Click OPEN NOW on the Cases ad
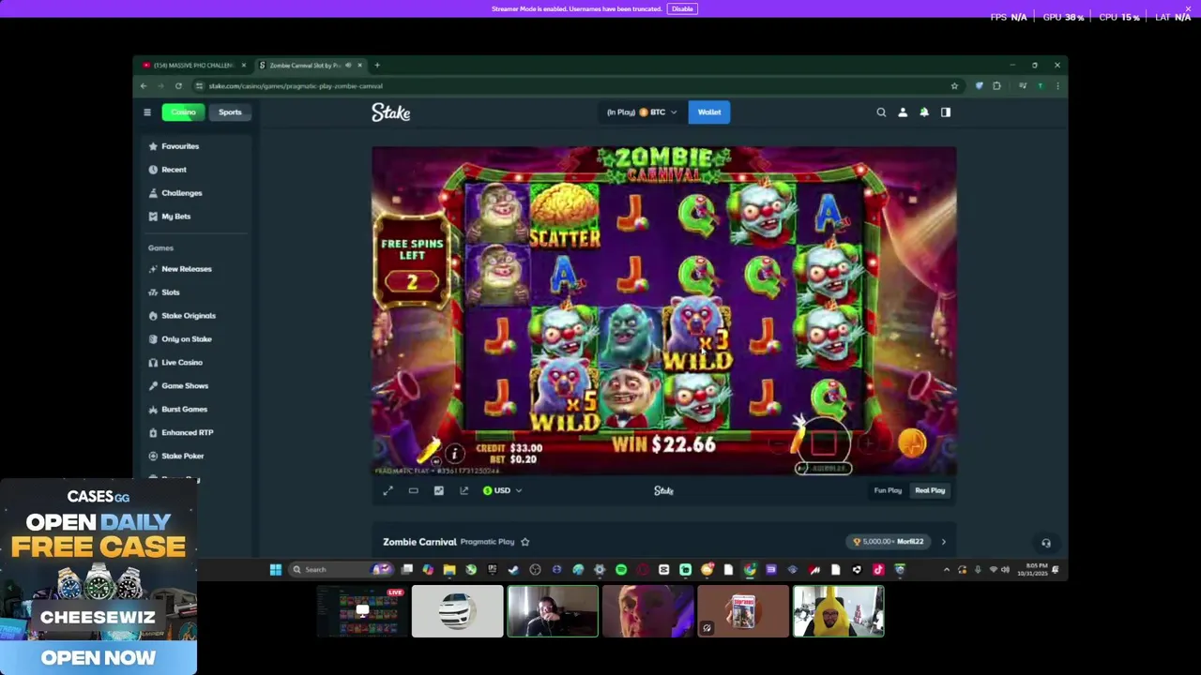This screenshot has width=1201, height=675. pos(99,657)
